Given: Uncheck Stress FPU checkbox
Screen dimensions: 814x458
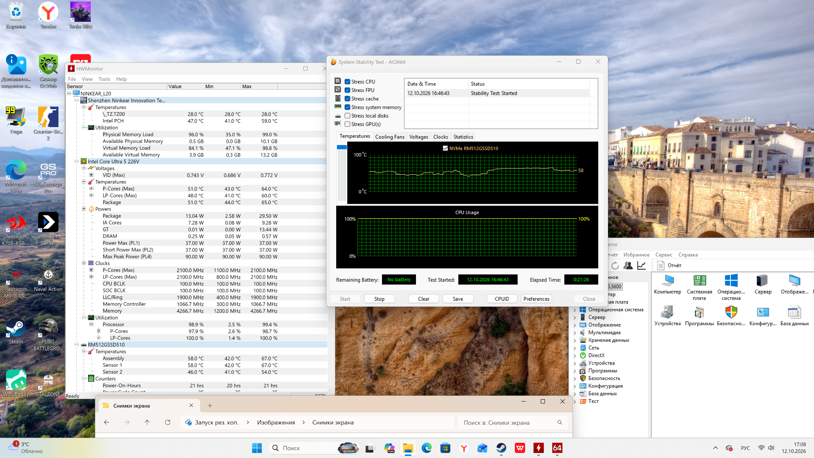Looking at the screenshot, I should pos(347,90).
